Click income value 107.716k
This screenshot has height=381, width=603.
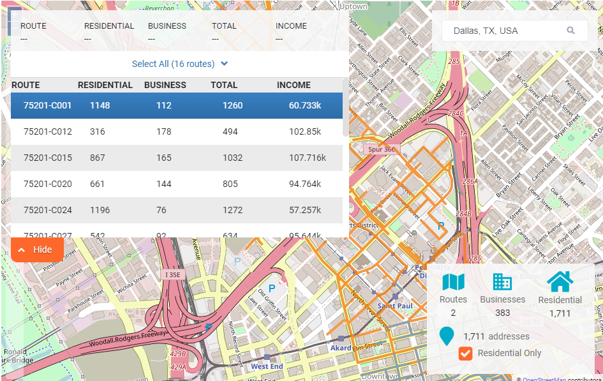click(308, 158)
